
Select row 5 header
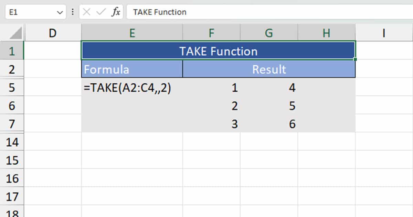click(x=12, y=87)
